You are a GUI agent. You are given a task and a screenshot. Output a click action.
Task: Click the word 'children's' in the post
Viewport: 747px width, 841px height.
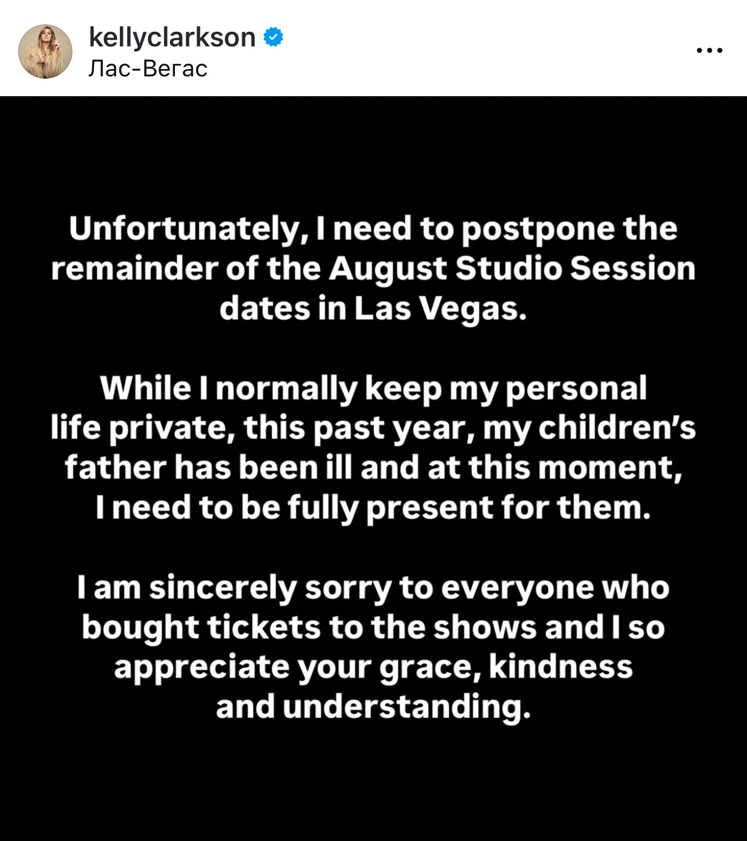617,428
